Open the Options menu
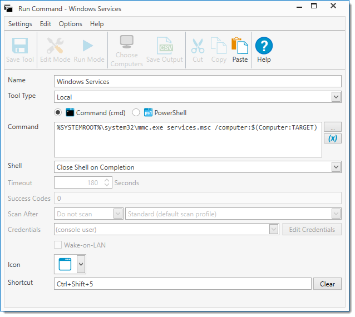This screenshot has height=317, width=355. click(71, 24)
